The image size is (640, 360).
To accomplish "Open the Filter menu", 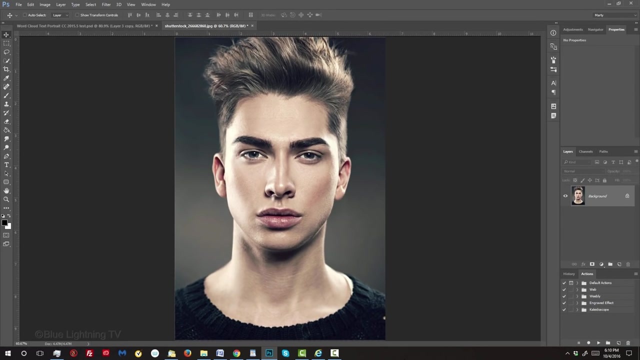I will [x=106, y=4].
